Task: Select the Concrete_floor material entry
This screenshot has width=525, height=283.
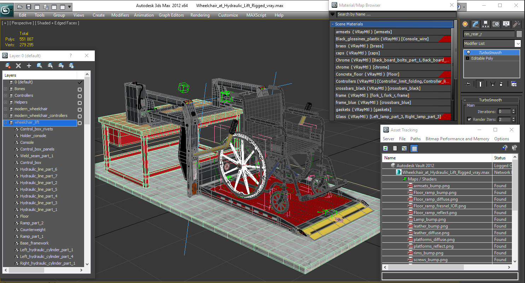Action: click(x=392, y=74)
